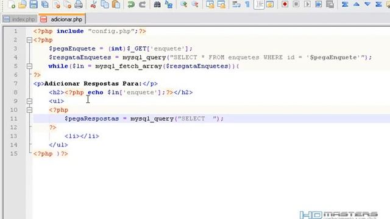Click the text "Adicionar Respostas Para:"

coord(93,83)
